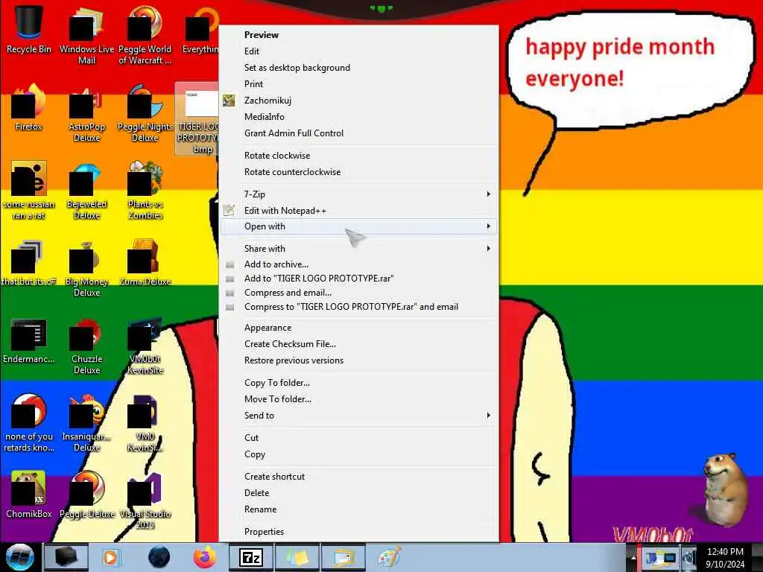Image resolution: width=763 pixels, height=572 pixels.
Task: Choose Rotate counterclockwise
Action: click(358, 172)
